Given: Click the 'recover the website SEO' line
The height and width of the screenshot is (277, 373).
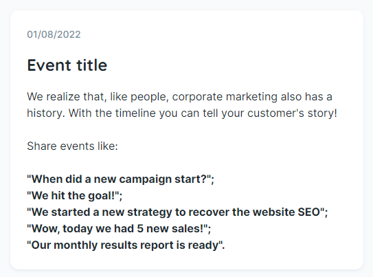Looking at the screenshot, I should [x=177, y=212].
